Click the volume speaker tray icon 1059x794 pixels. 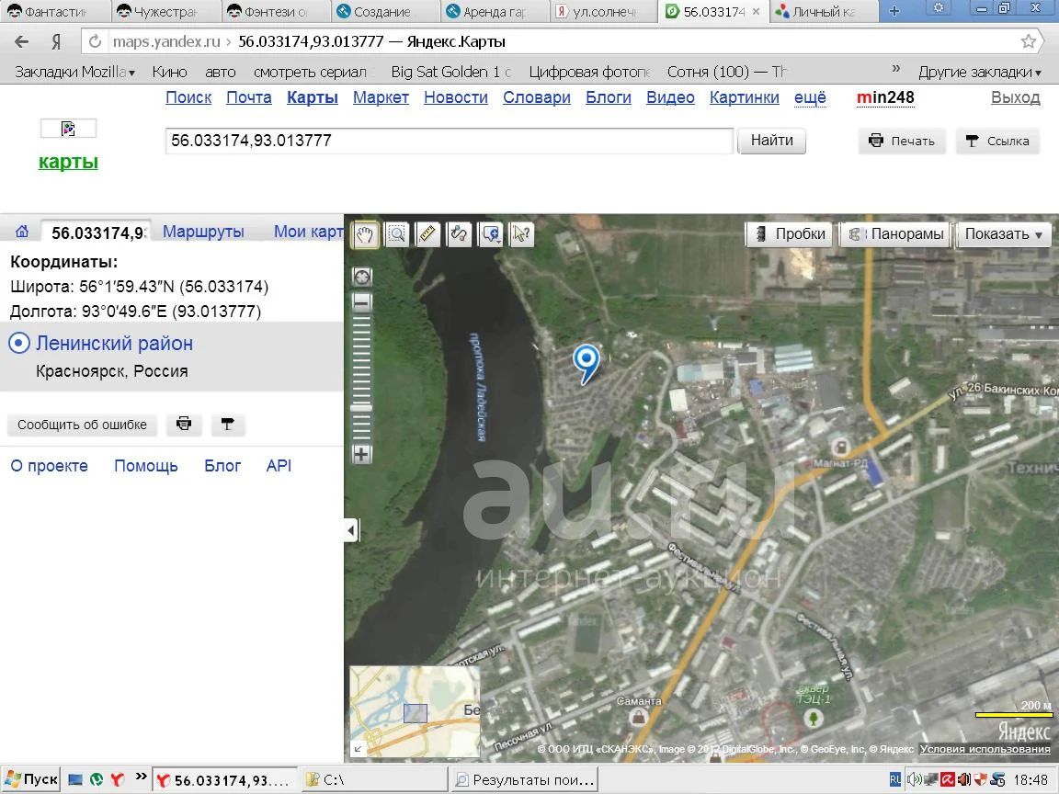pyautogui.click(x=915, y=780)
